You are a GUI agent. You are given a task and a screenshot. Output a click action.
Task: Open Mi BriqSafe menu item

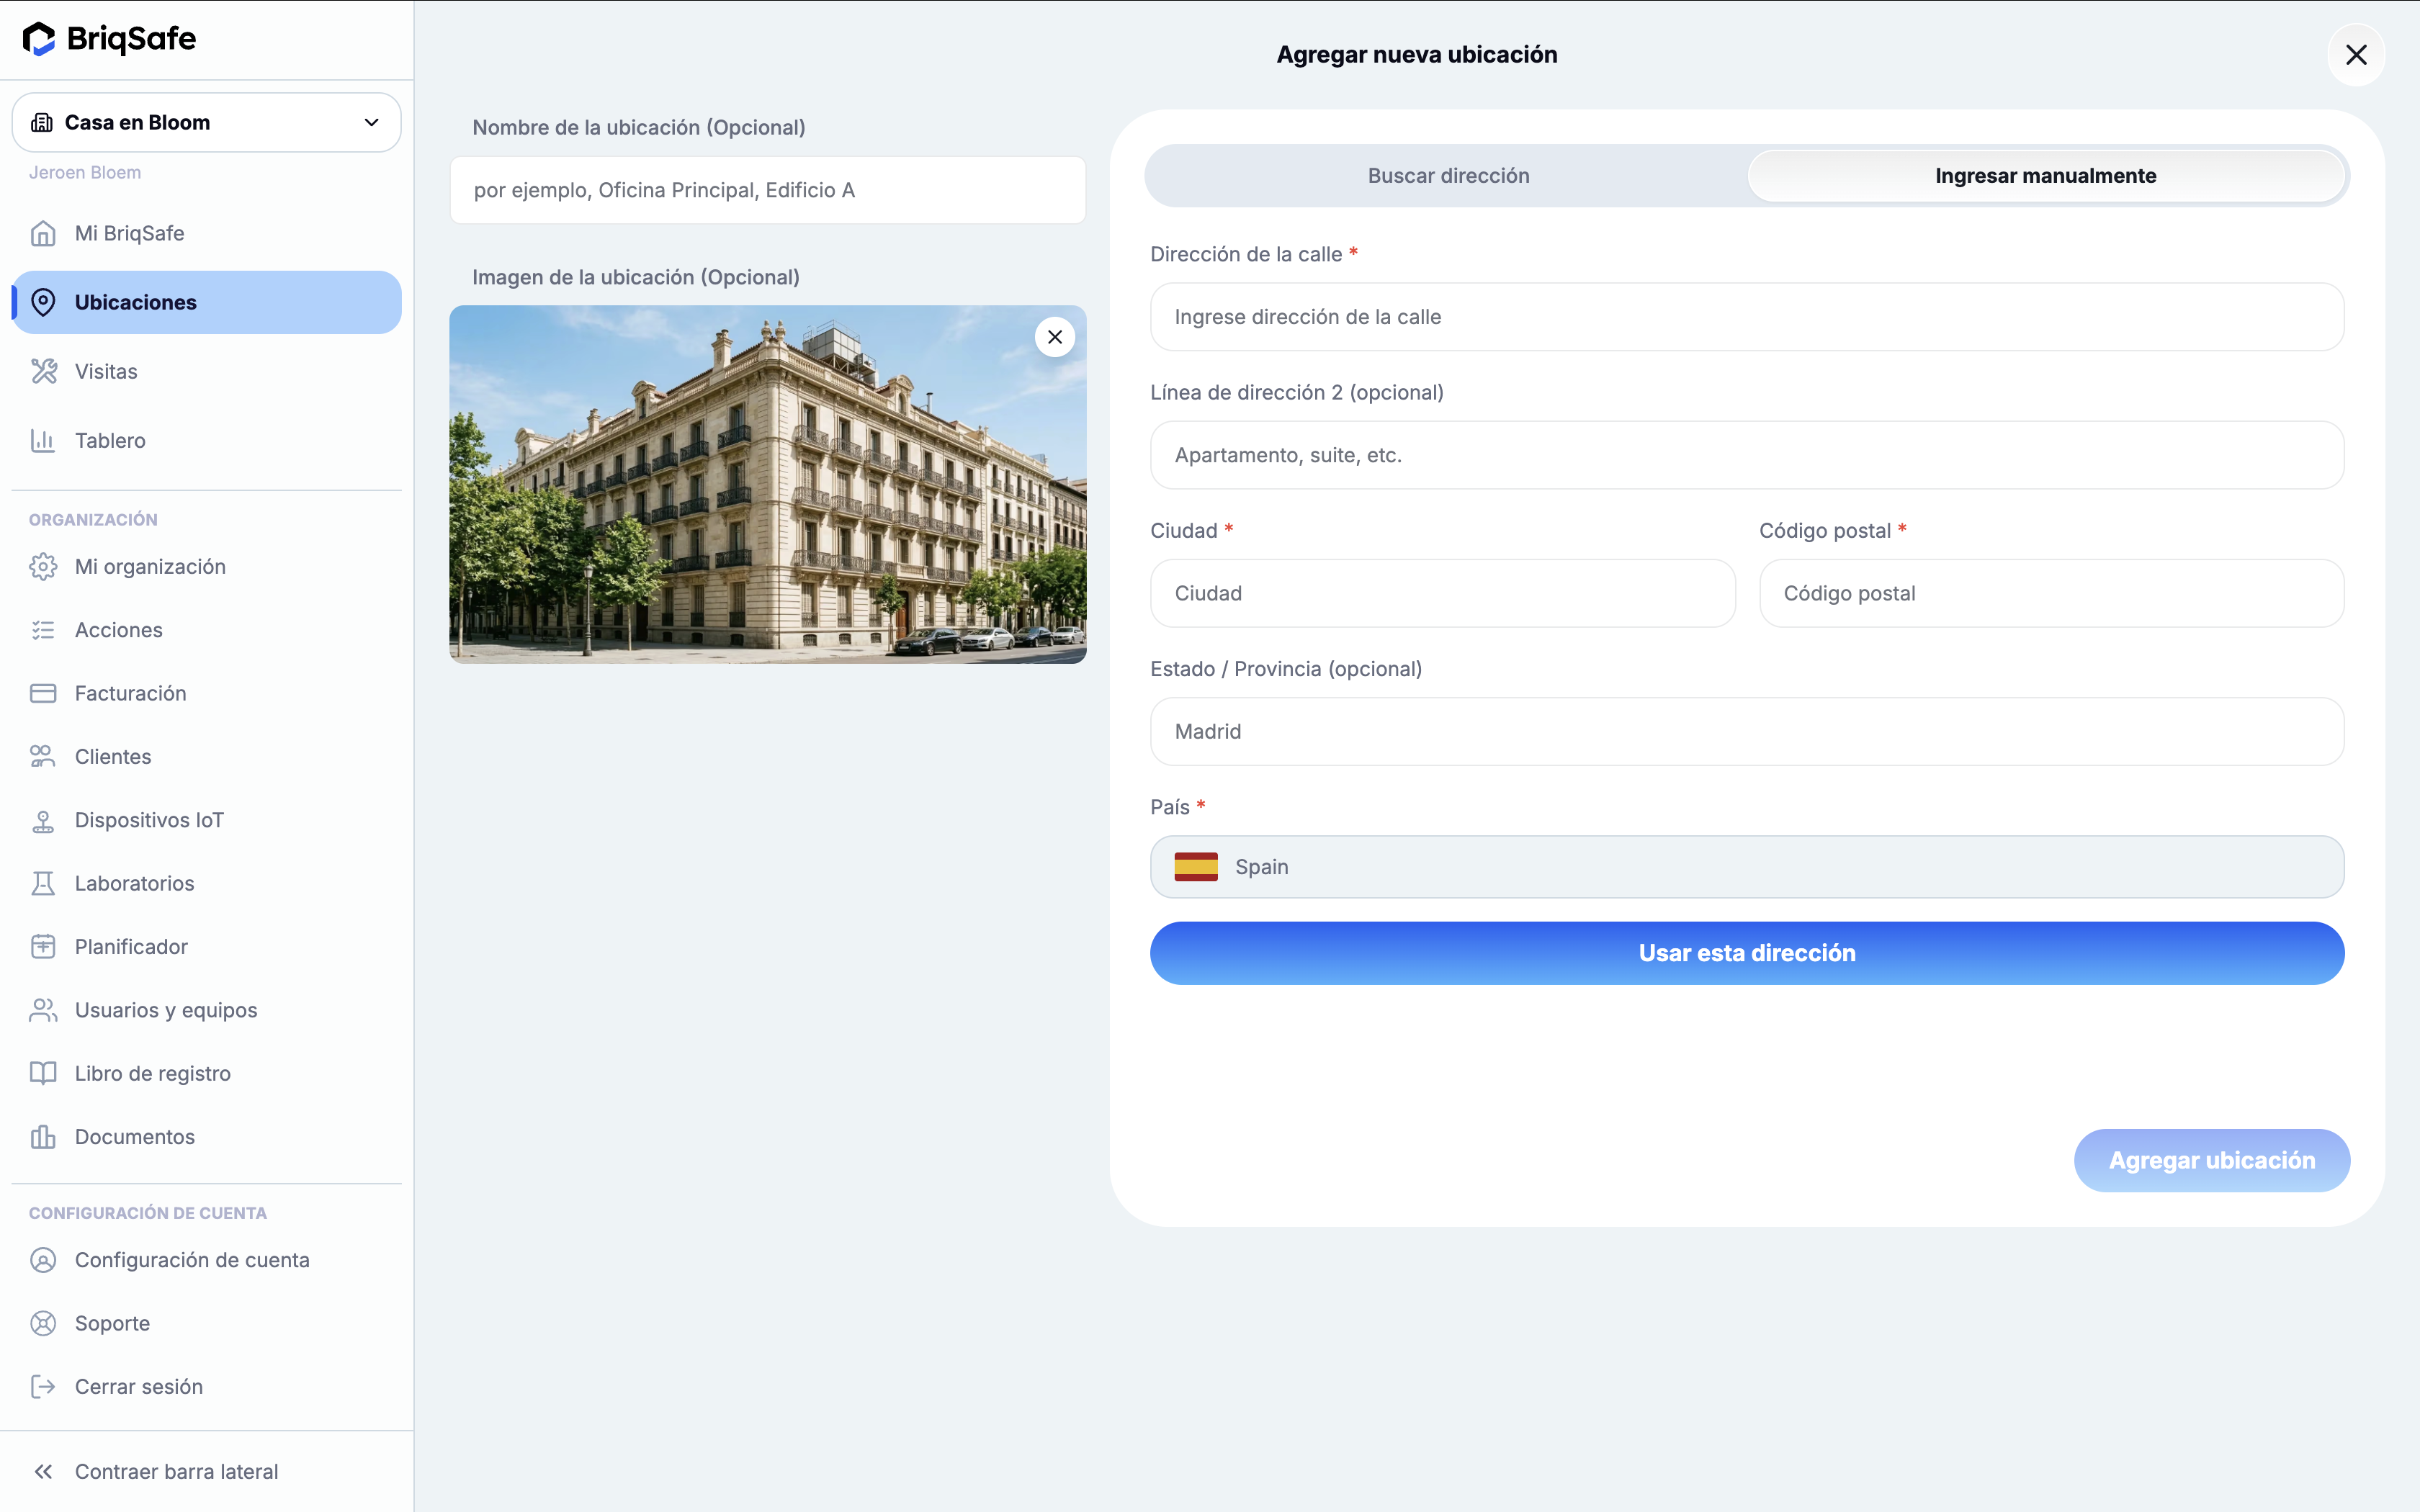click(x=206, y=233)
